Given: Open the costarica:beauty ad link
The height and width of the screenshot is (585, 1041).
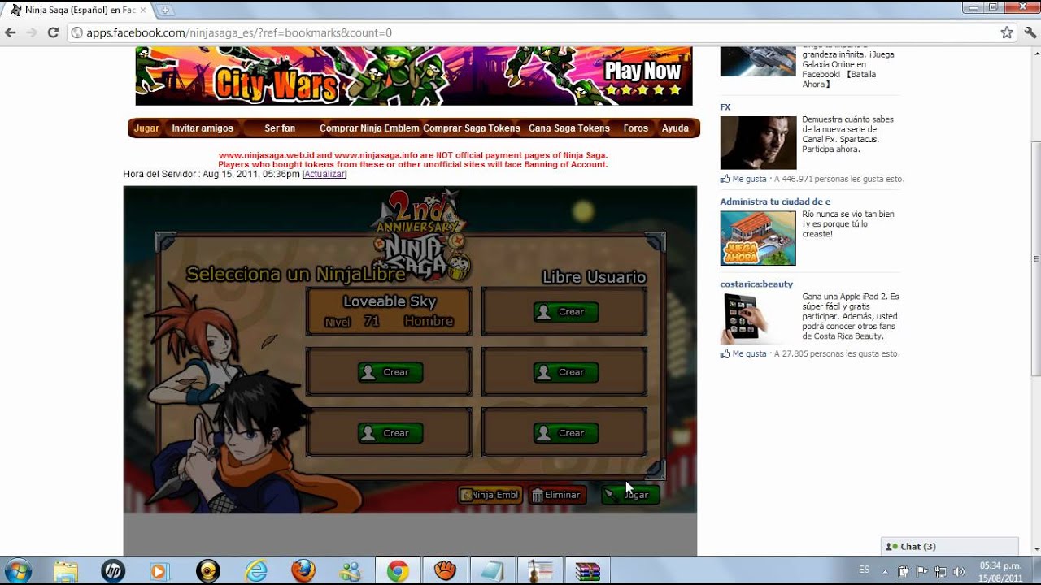Looking at the screenshot, I should click(x=756, y=284).
